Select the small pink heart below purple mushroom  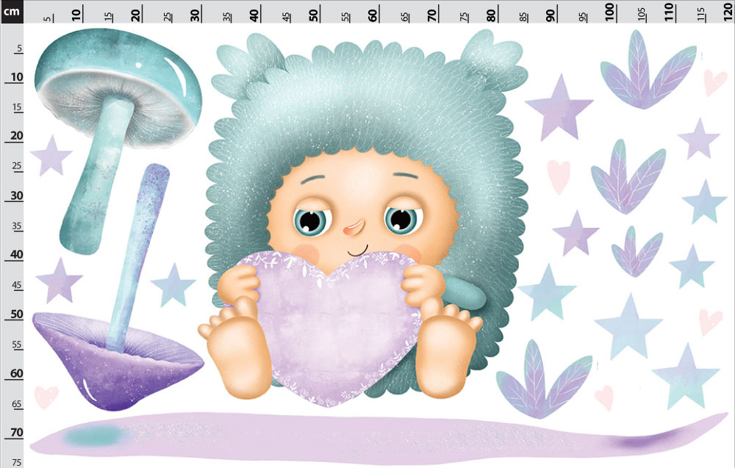46,396
